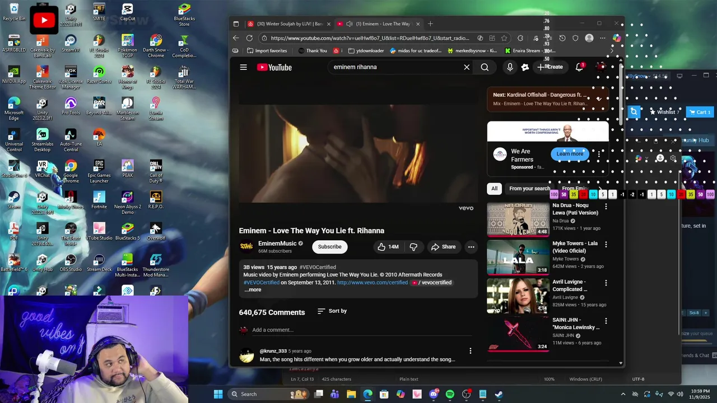
Task: Expand description with ...more
Action: coord(253,290)
